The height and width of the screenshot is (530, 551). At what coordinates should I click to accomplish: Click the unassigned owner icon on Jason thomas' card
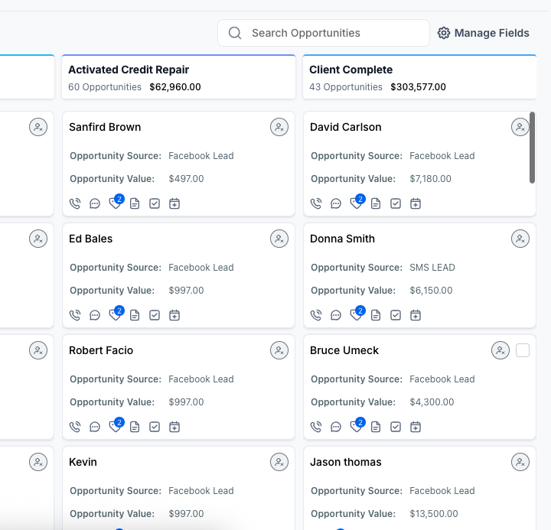click(520, 462)
